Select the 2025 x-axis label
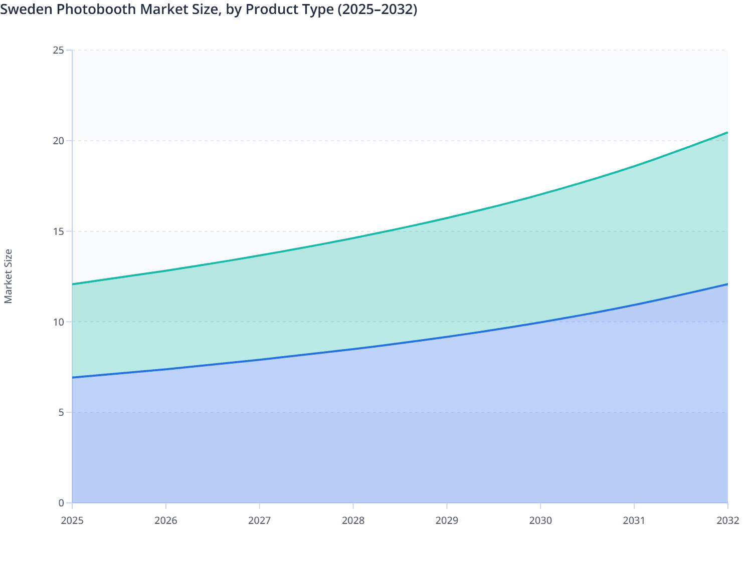This screenshot has width=756, height=561. (x=72, y=521)
